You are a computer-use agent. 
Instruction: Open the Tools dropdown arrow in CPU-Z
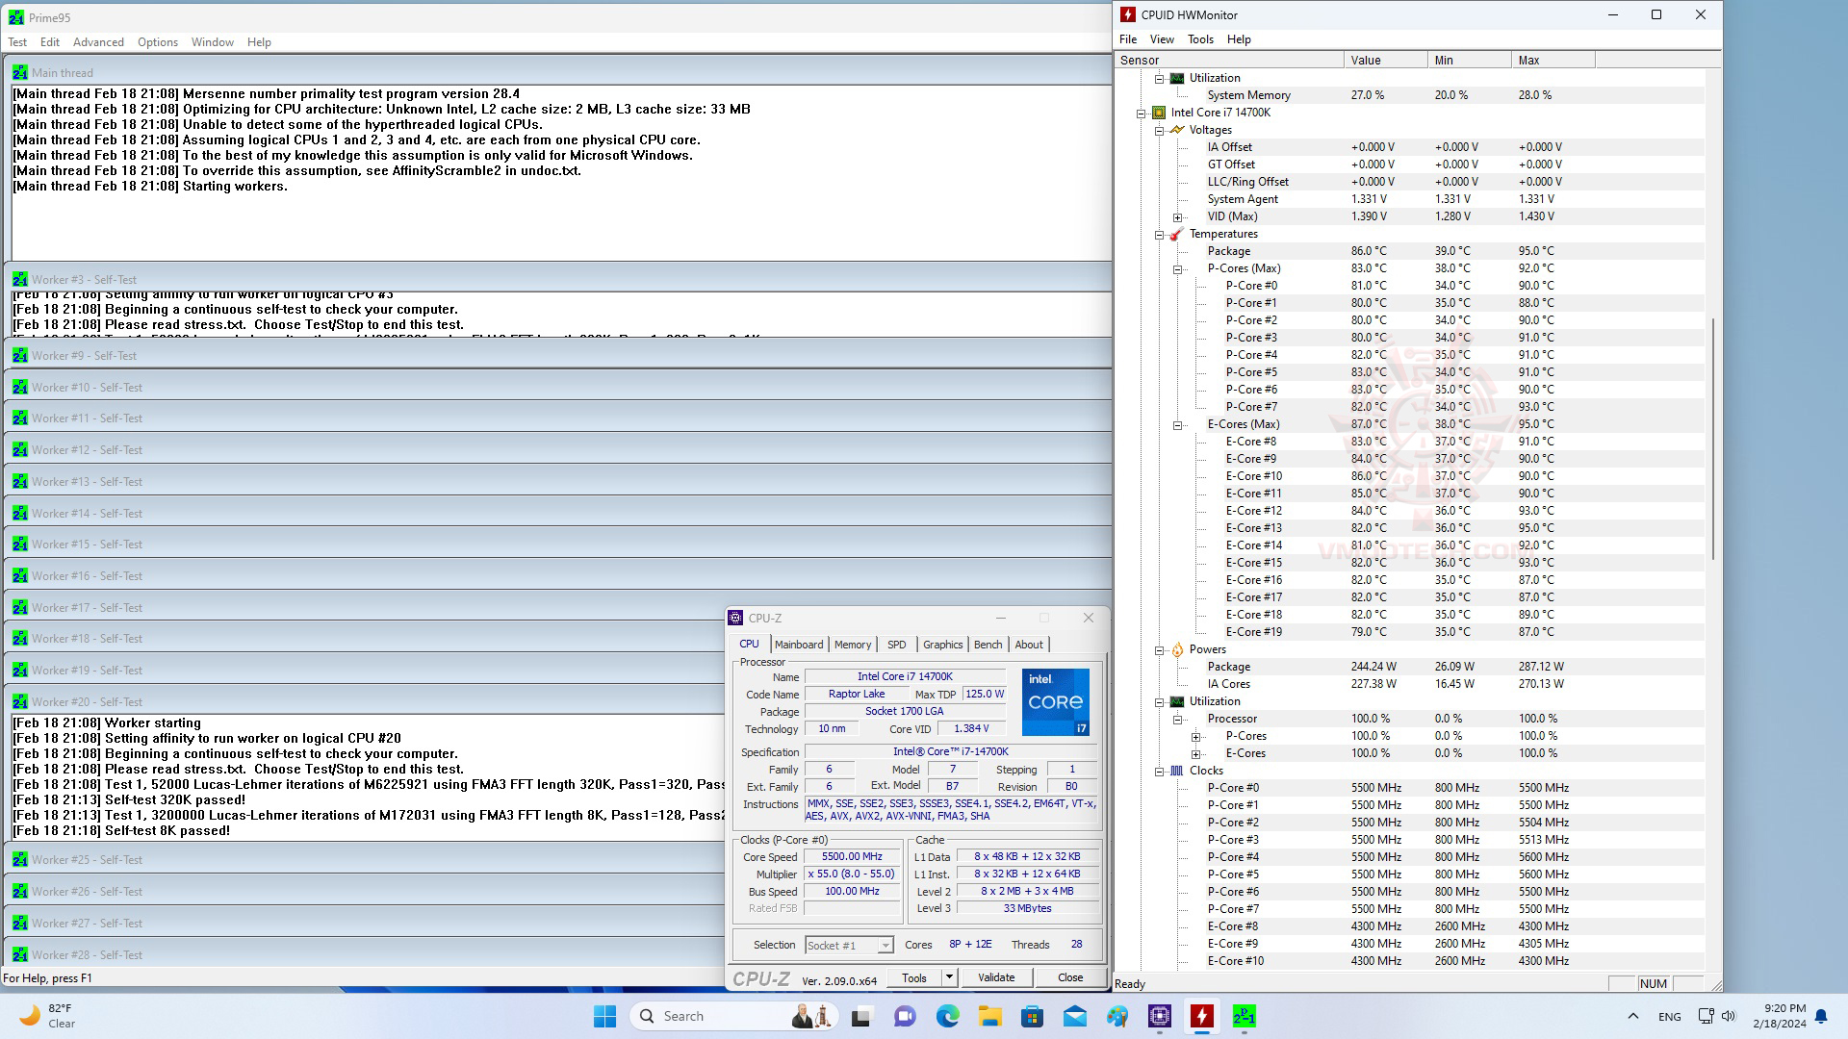coord(949,977)
